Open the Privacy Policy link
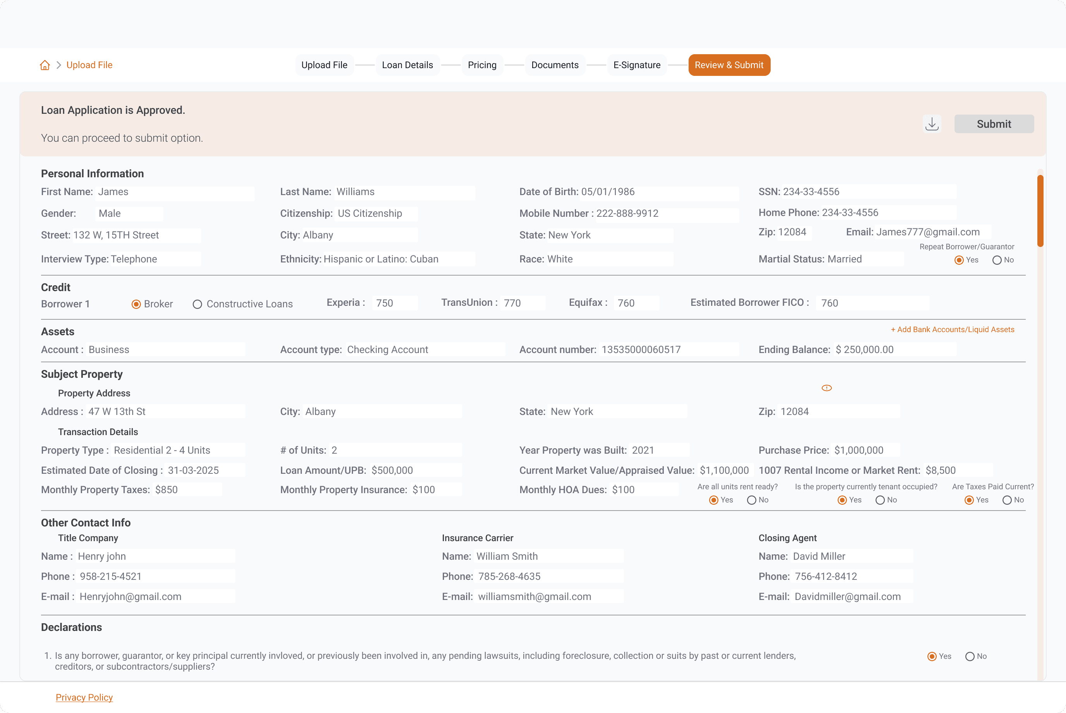The width and height of the screenshot is (1066, 713). tap(84, 697)
